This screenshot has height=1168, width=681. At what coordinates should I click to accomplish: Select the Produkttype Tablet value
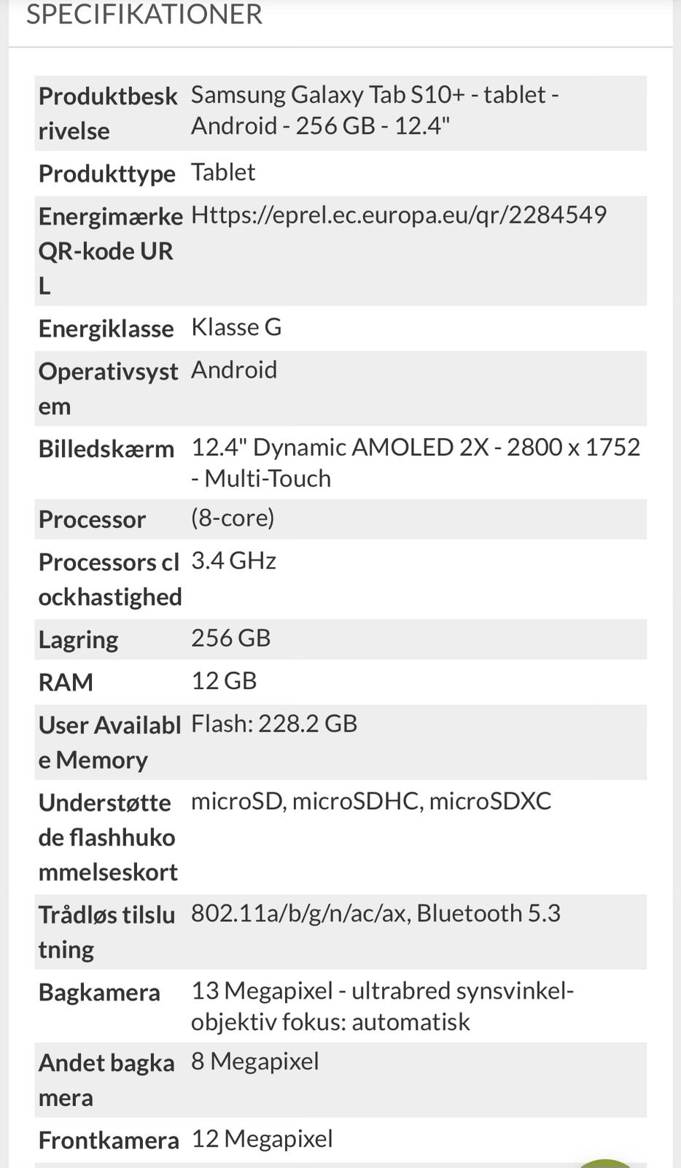pos(223,172)
